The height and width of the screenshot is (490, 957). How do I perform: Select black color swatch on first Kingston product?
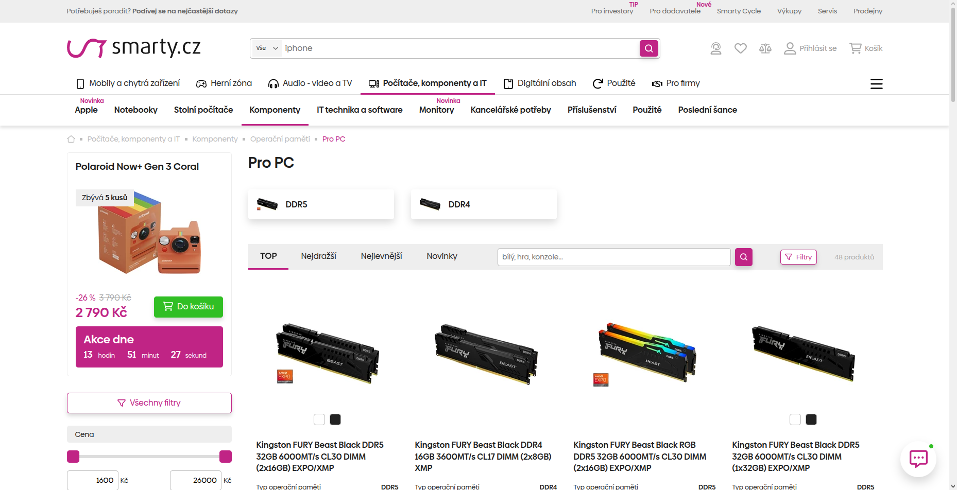[335, 419]
